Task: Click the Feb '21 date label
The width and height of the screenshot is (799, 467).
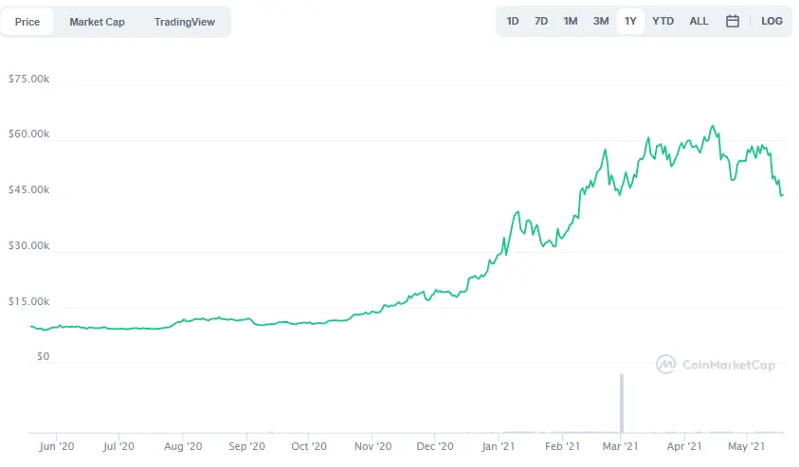Action: coord(562,446)
